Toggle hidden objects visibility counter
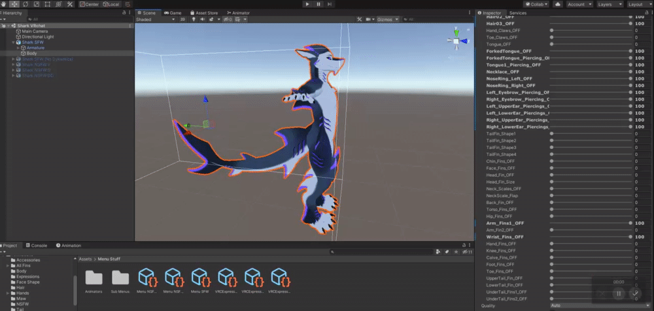The width and height of the screenshot is (654, 311). tap(228, 19)
